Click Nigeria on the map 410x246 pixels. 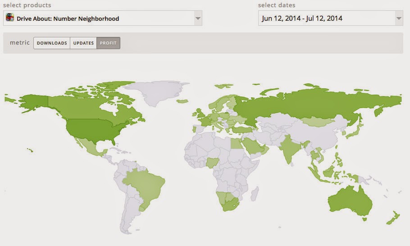click(x=212, y=163)
